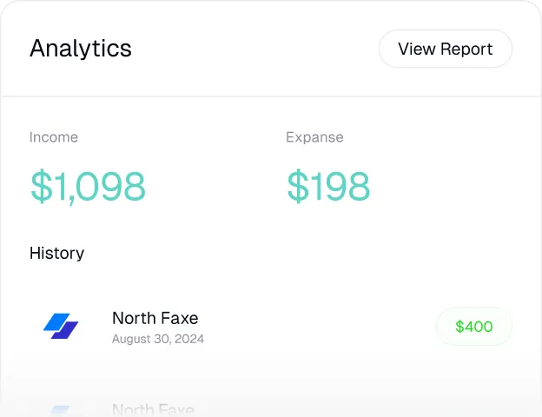Viewport: 542px width, 417px height.
Task: Click the Analytics card title
Action: click(81, 49)
